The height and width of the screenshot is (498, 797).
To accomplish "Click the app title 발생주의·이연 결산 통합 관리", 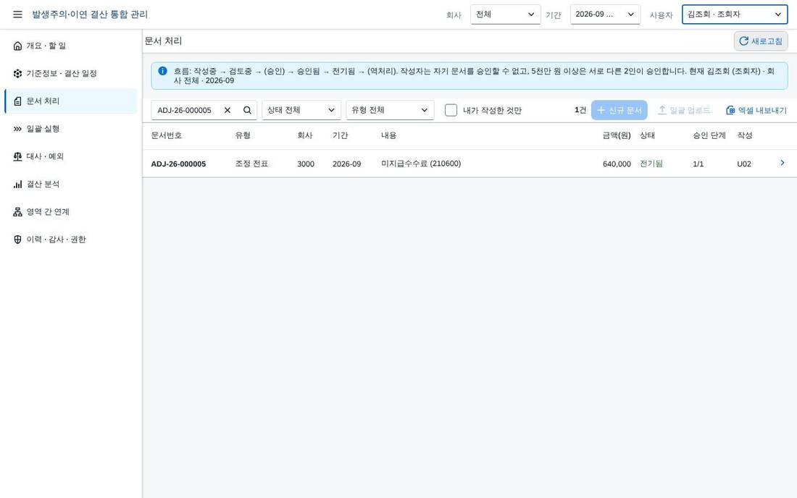I will click(x=90, y=14).
